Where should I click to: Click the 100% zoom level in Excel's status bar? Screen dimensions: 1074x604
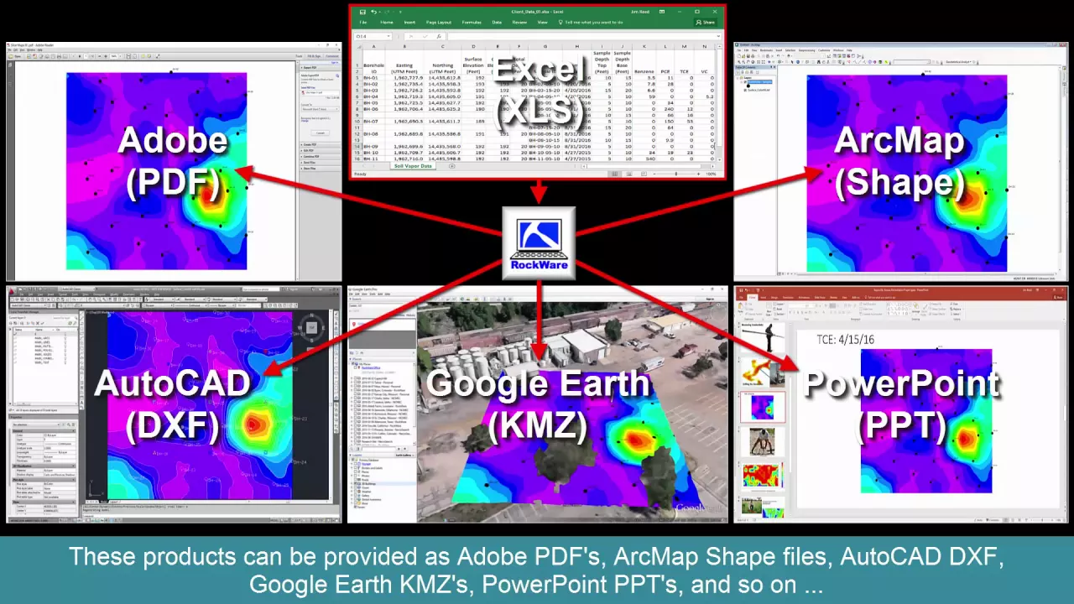pos(712,174)
